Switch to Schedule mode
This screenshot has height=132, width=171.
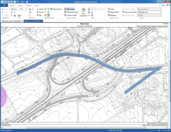click(71, 12)
